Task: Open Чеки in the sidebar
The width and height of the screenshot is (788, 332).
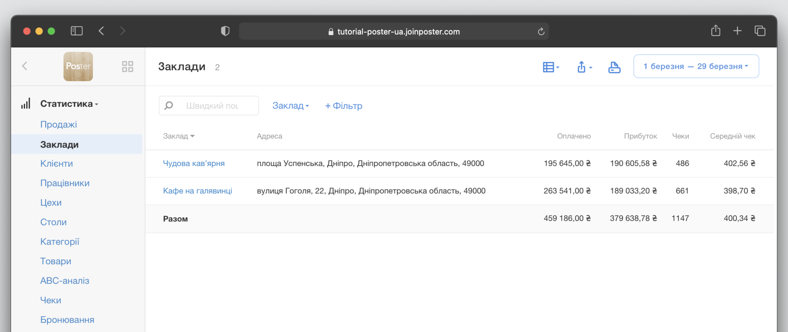Action: [x=51, y=300]
